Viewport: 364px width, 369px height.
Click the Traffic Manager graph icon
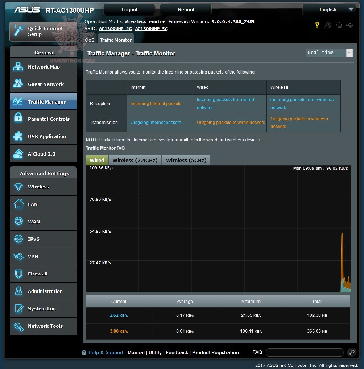coord(18,101)
